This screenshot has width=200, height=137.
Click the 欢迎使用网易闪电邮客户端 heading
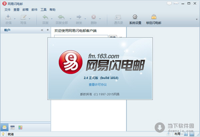pyautogui.click(x=76, y=31)
